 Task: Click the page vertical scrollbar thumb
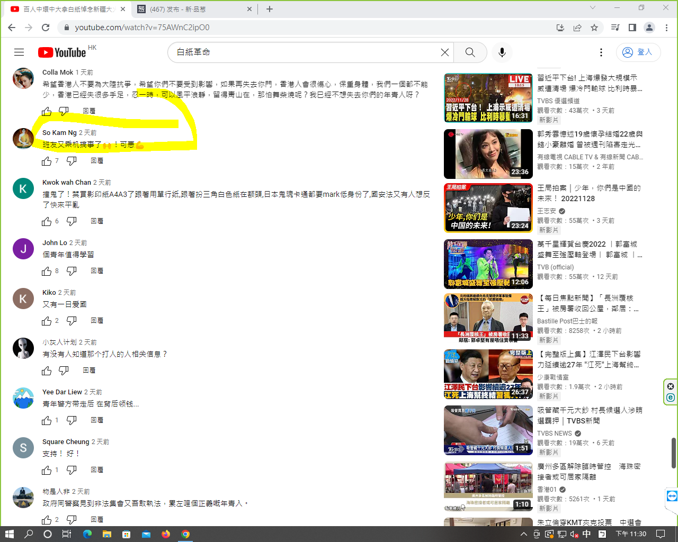coord(674,453)
